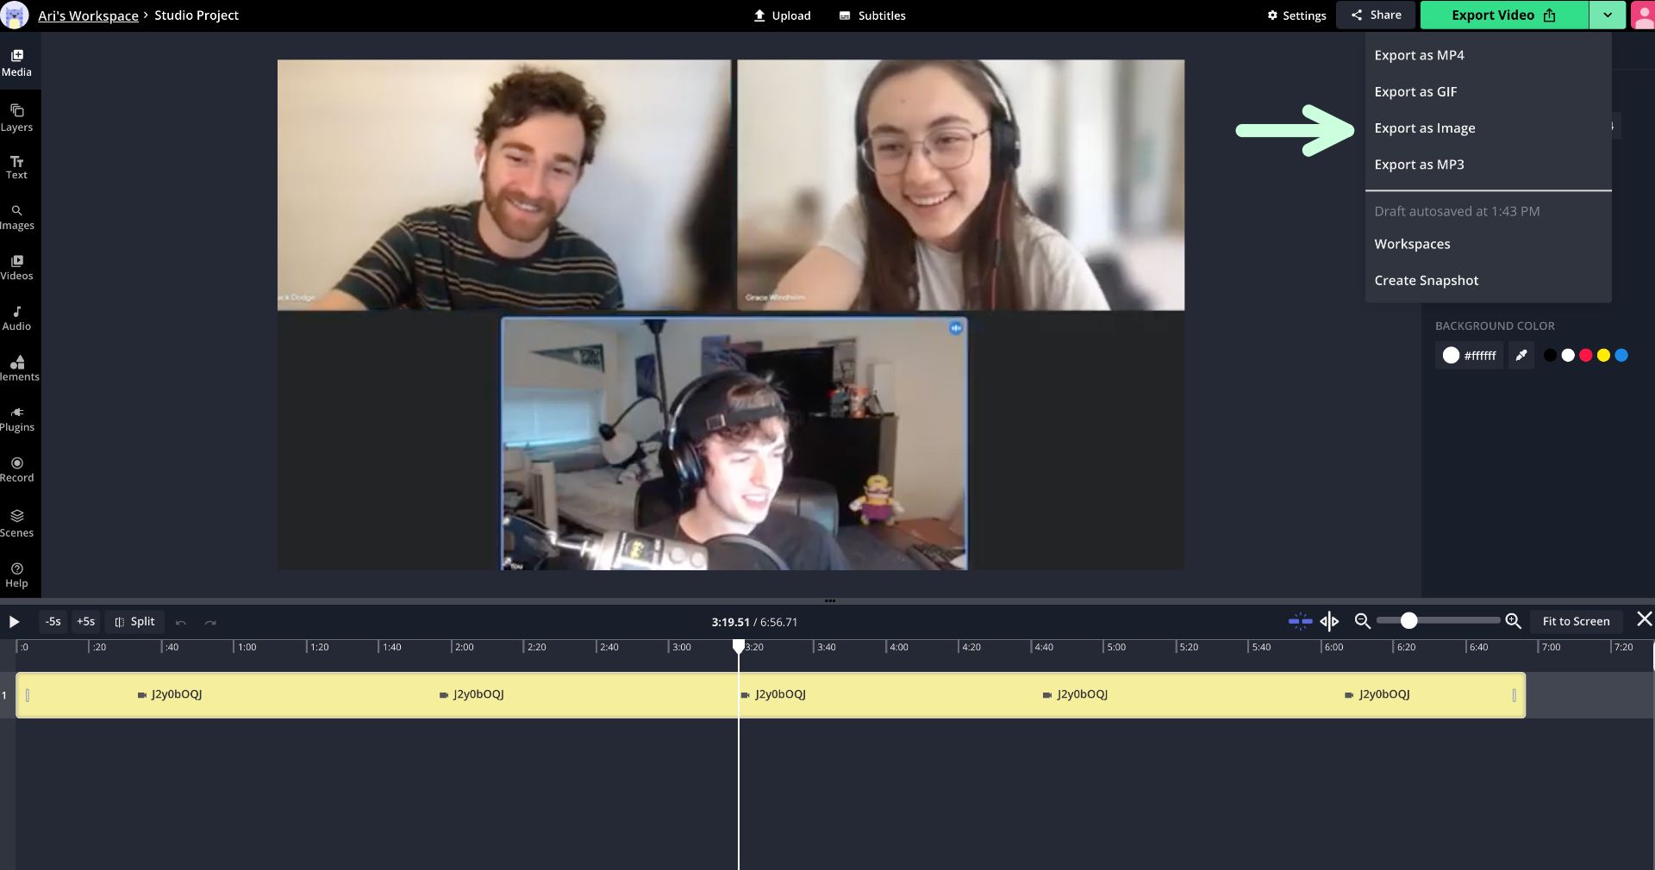Screen dimensions: 1655x870
Task: Click the timeline zoom in magnifier
Action: (x=1513, y=621)
